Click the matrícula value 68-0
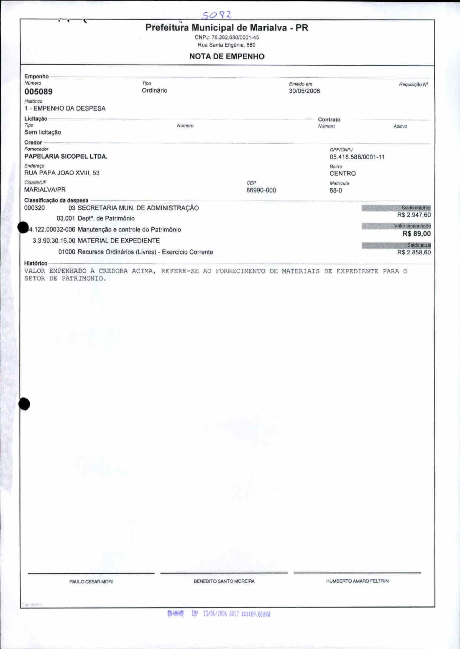The image size is (460, 649). pyautogui.click(x=336, y=191)
